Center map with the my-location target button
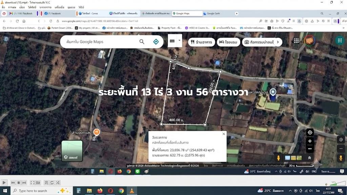Viewport: 347px width, 195px height. (x=310, y=132)
